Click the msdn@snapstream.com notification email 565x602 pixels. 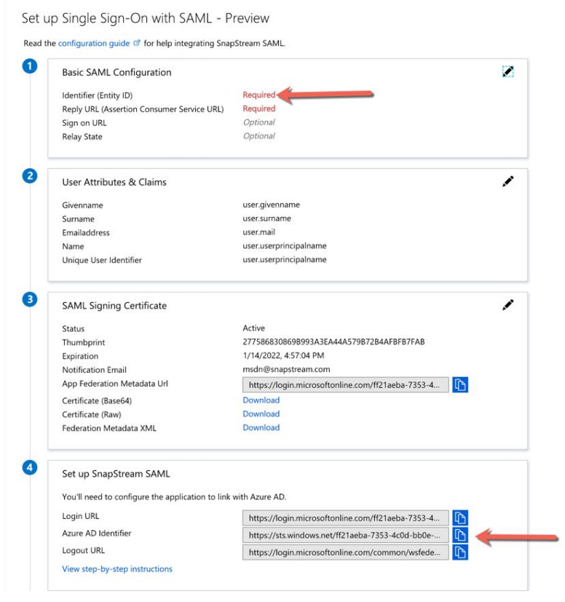(286, 369)
